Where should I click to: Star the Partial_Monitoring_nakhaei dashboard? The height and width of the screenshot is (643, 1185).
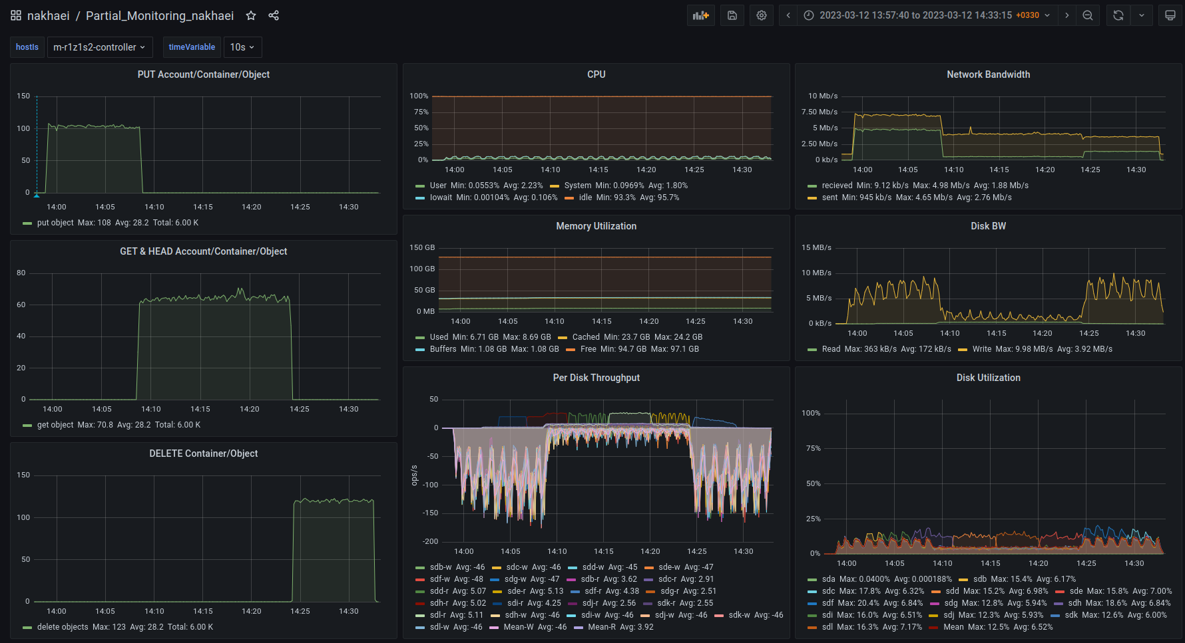click(x=251, y=15)
